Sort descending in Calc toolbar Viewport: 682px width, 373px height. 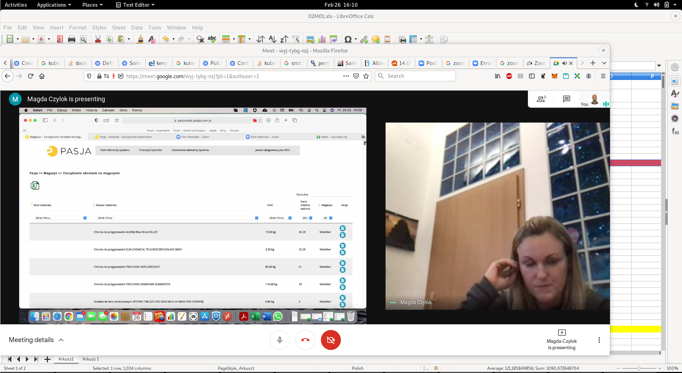coord(284,39)
